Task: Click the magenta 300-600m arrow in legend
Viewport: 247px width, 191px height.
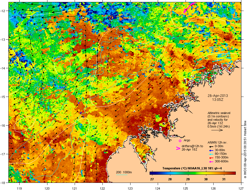Action: (x=211, y=162)
